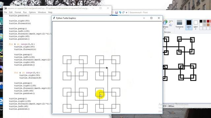Pick the gray palette swatch in Paint

pyautogui.click(x=204, y=21)
